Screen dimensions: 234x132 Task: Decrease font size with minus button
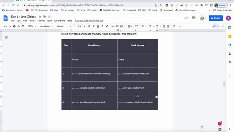point(75,26)
